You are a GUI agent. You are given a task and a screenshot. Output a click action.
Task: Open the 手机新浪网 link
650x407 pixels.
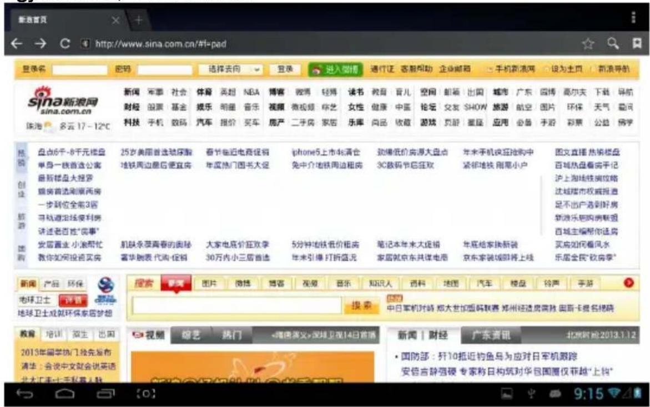[515, 69]
